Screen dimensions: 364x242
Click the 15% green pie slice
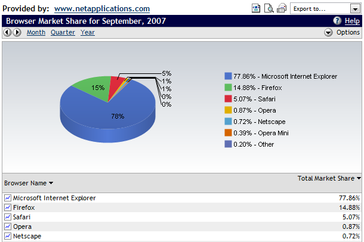(96, 89)
